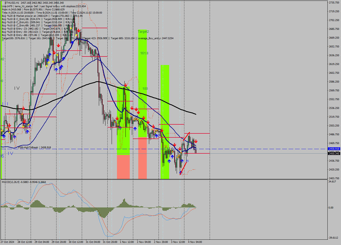Image resolution: width=341 pixels, height=245 pixels.
Task: Click the '28 Oct 12:00' time label
Action: tap(25, 242)
